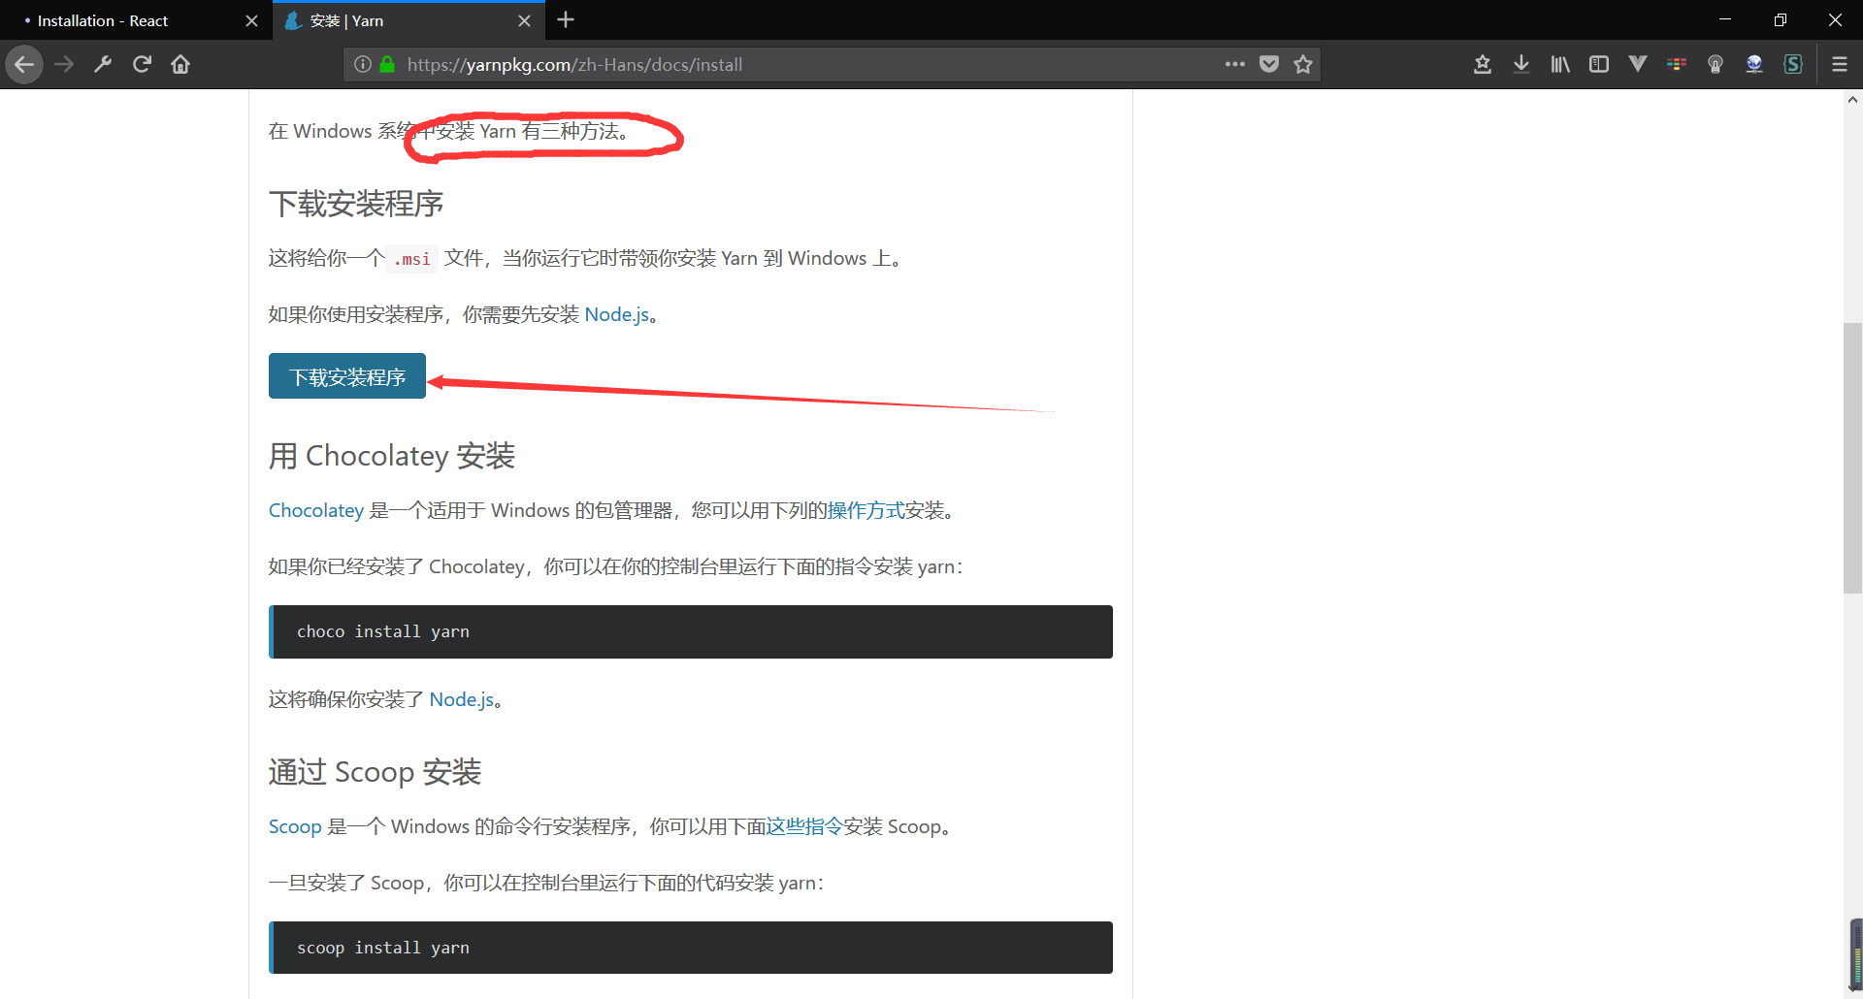This screenshot has height=999, width=1863.
Task: Click the 通过 Scoop 安装 heading
Action: [375, 772]
